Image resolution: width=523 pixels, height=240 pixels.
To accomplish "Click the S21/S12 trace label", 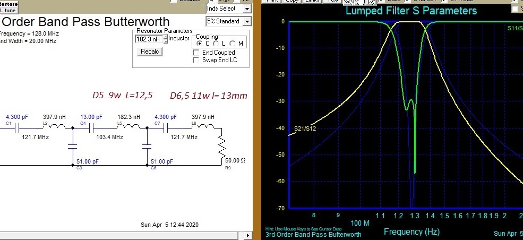I will [305, 128].
